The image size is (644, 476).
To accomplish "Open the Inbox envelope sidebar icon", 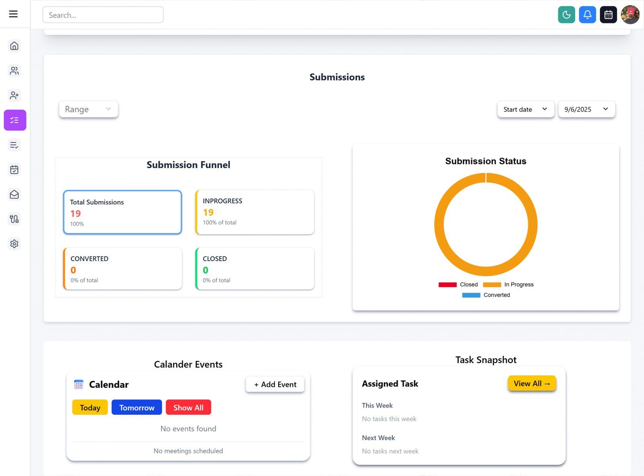I will [14, 194].
